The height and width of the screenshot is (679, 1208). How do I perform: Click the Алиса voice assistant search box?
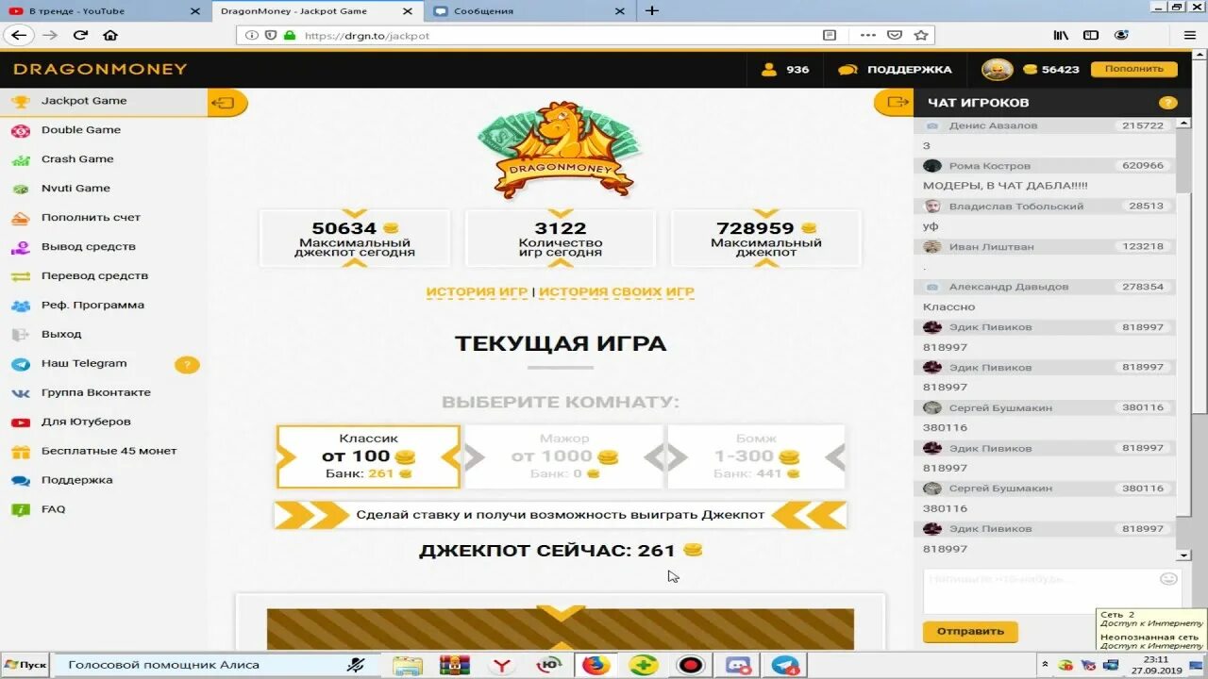pyautogui.click(x=215, y=665)
